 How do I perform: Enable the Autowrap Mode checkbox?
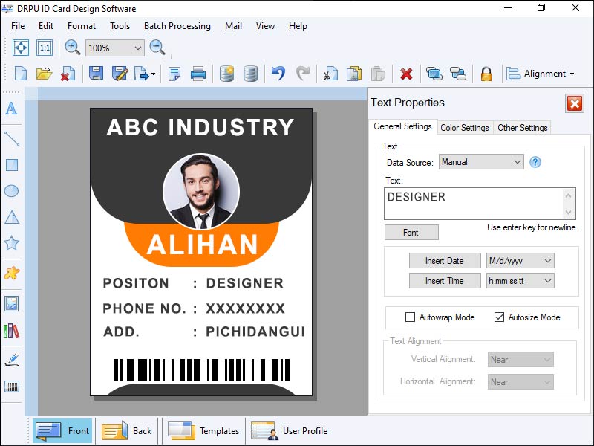click(410, 317)
